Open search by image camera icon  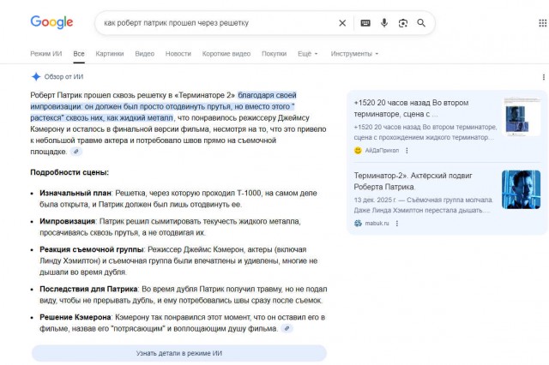(x=403, y=23)
